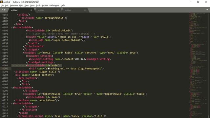Click the vertical scrollbar thumb
Image resolution: width=210 pixels, height=118 pixels.
[x=209, y=116]
